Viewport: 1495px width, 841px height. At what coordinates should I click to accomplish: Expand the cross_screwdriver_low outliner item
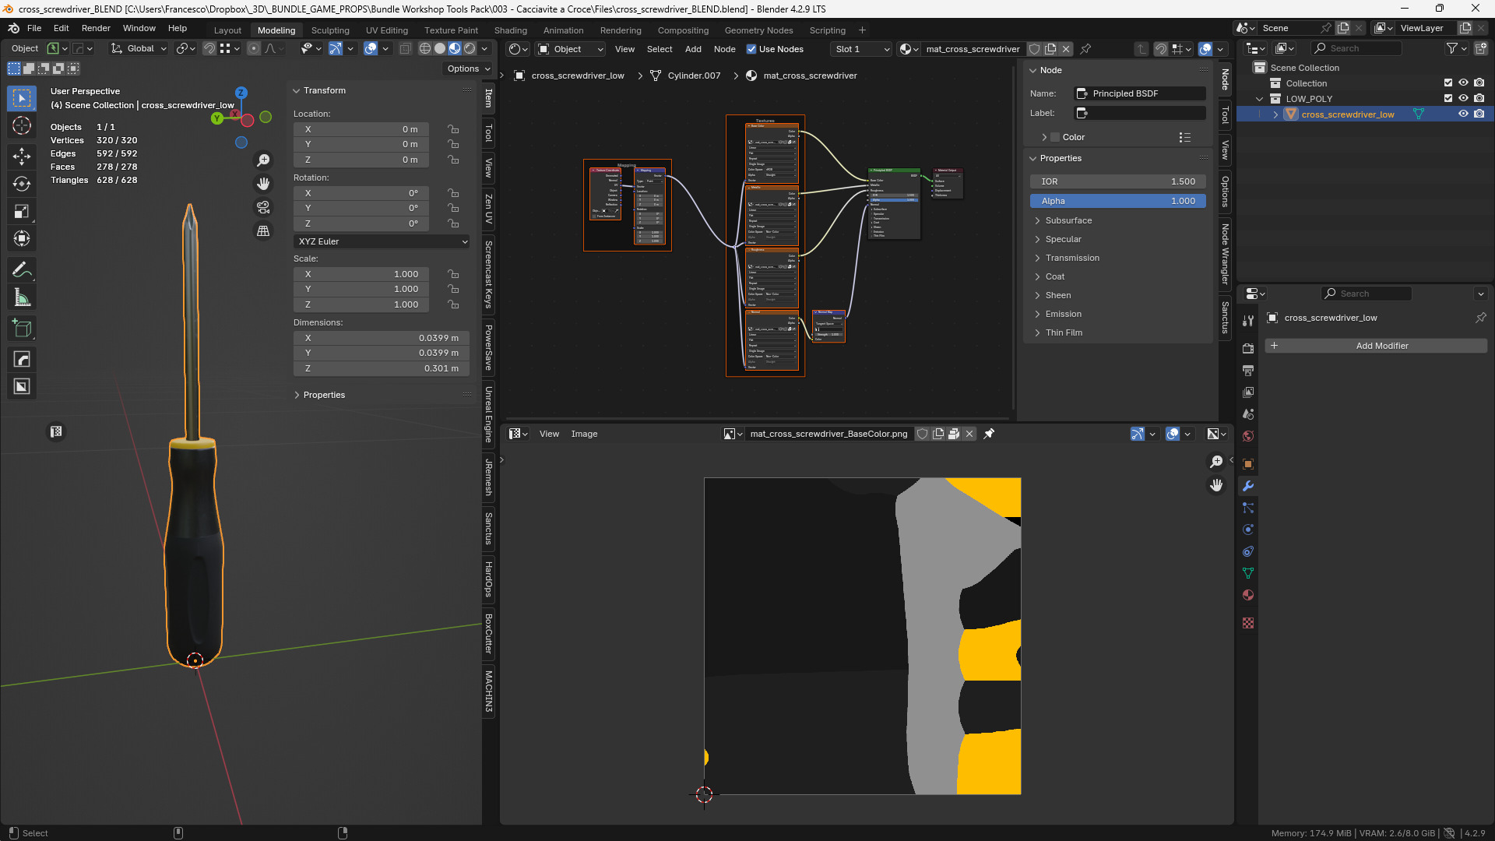point(1275,114)
